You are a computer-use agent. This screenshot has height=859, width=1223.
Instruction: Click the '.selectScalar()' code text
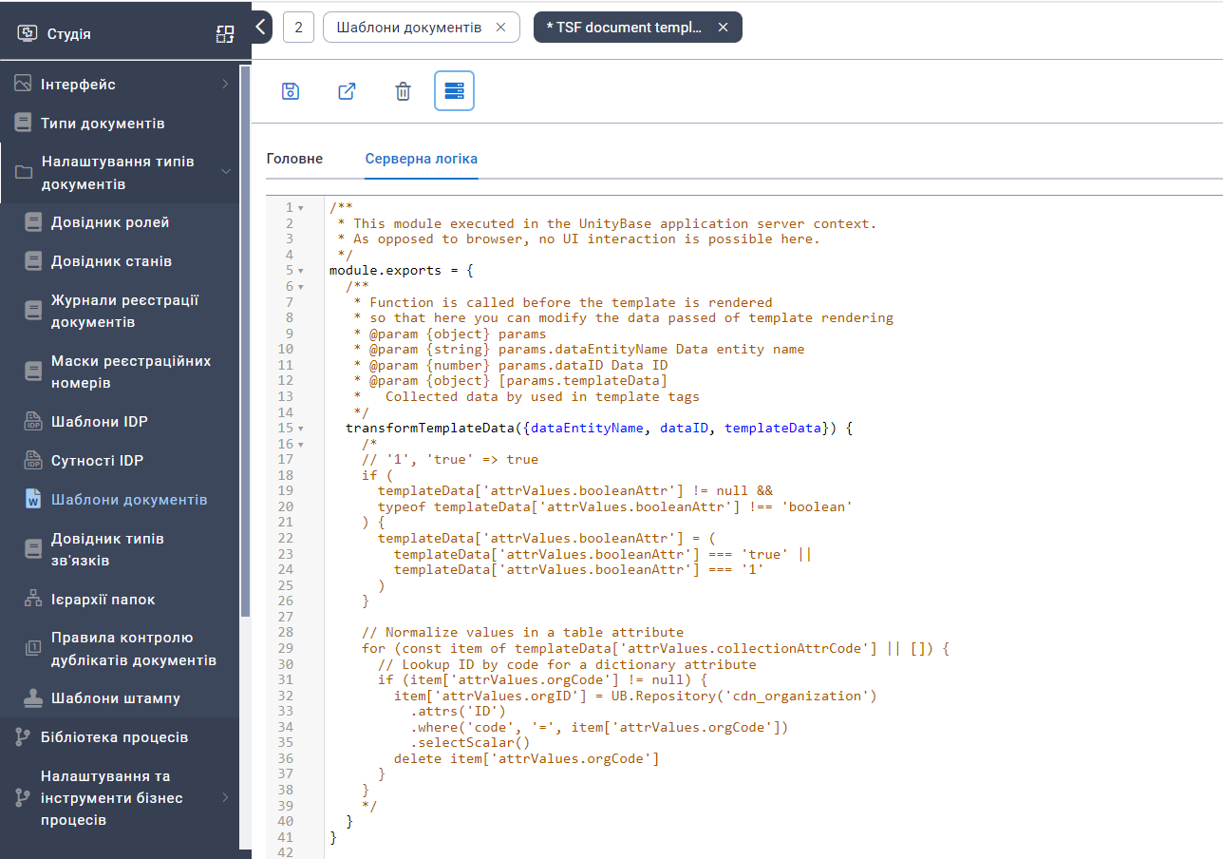click(470, 743)
